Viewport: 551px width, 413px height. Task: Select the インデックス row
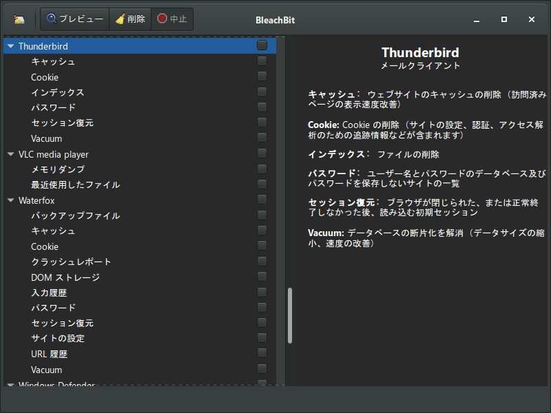140,92
